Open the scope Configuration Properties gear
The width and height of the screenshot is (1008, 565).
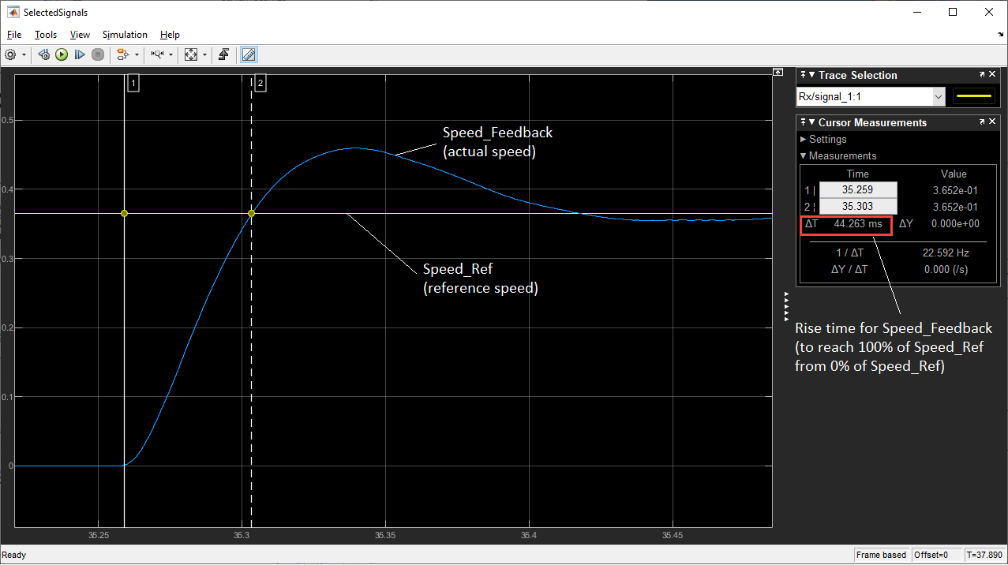tap(10, 54)
